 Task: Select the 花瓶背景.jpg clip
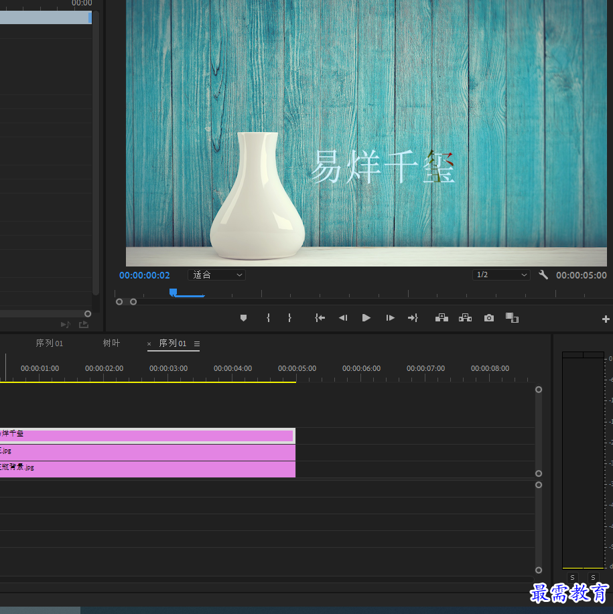coord(147,469)
